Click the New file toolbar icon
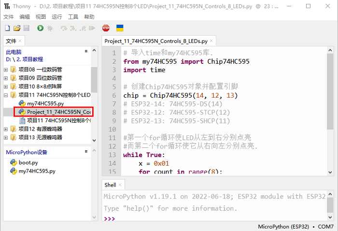 click(x=8, y=29)
